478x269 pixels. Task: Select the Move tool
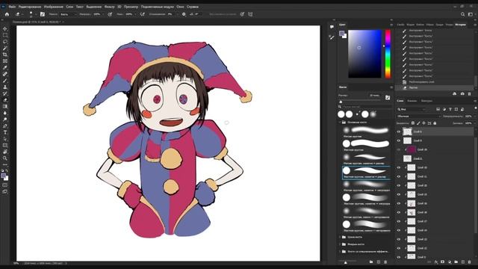5,28
